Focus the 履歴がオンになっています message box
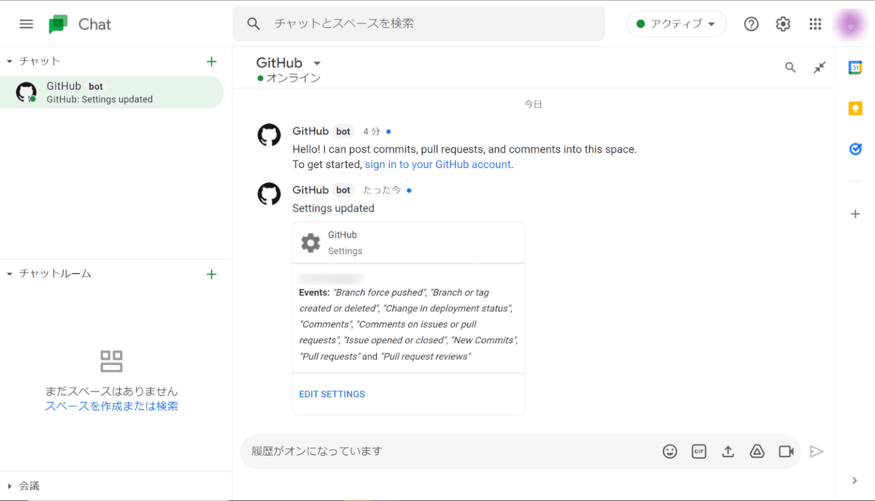Image resolution: width=875 pixels, height=501 pixels. click(x=451, y=452)
